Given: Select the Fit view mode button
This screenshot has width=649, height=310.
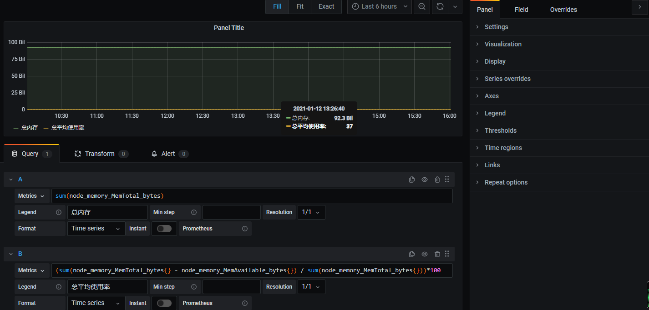Looking at the screenshot, I should [x=300, y=7].
